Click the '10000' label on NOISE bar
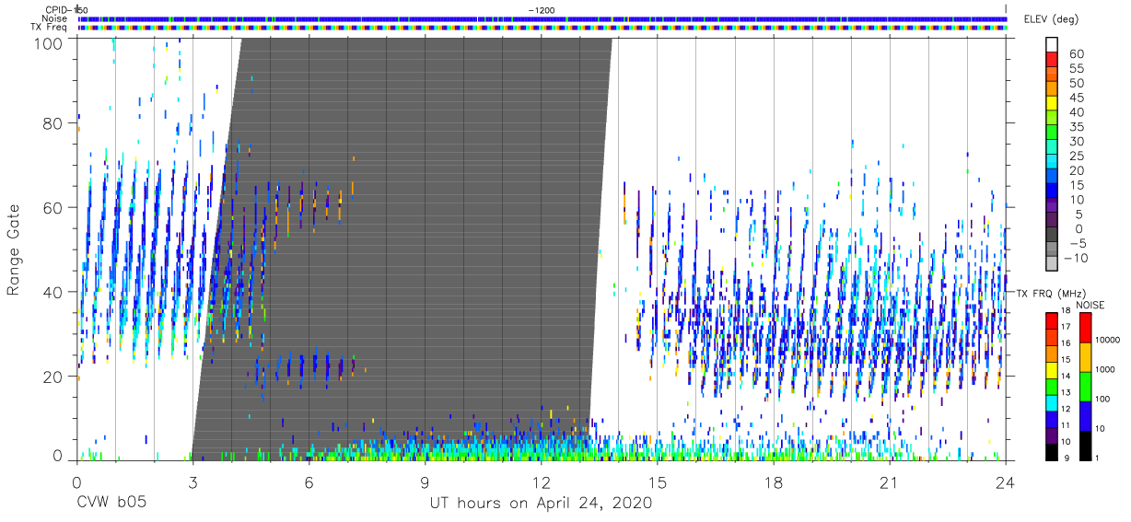This screenshot has width=1131, height=522. pyautogui.click(x=1108, y=340)
